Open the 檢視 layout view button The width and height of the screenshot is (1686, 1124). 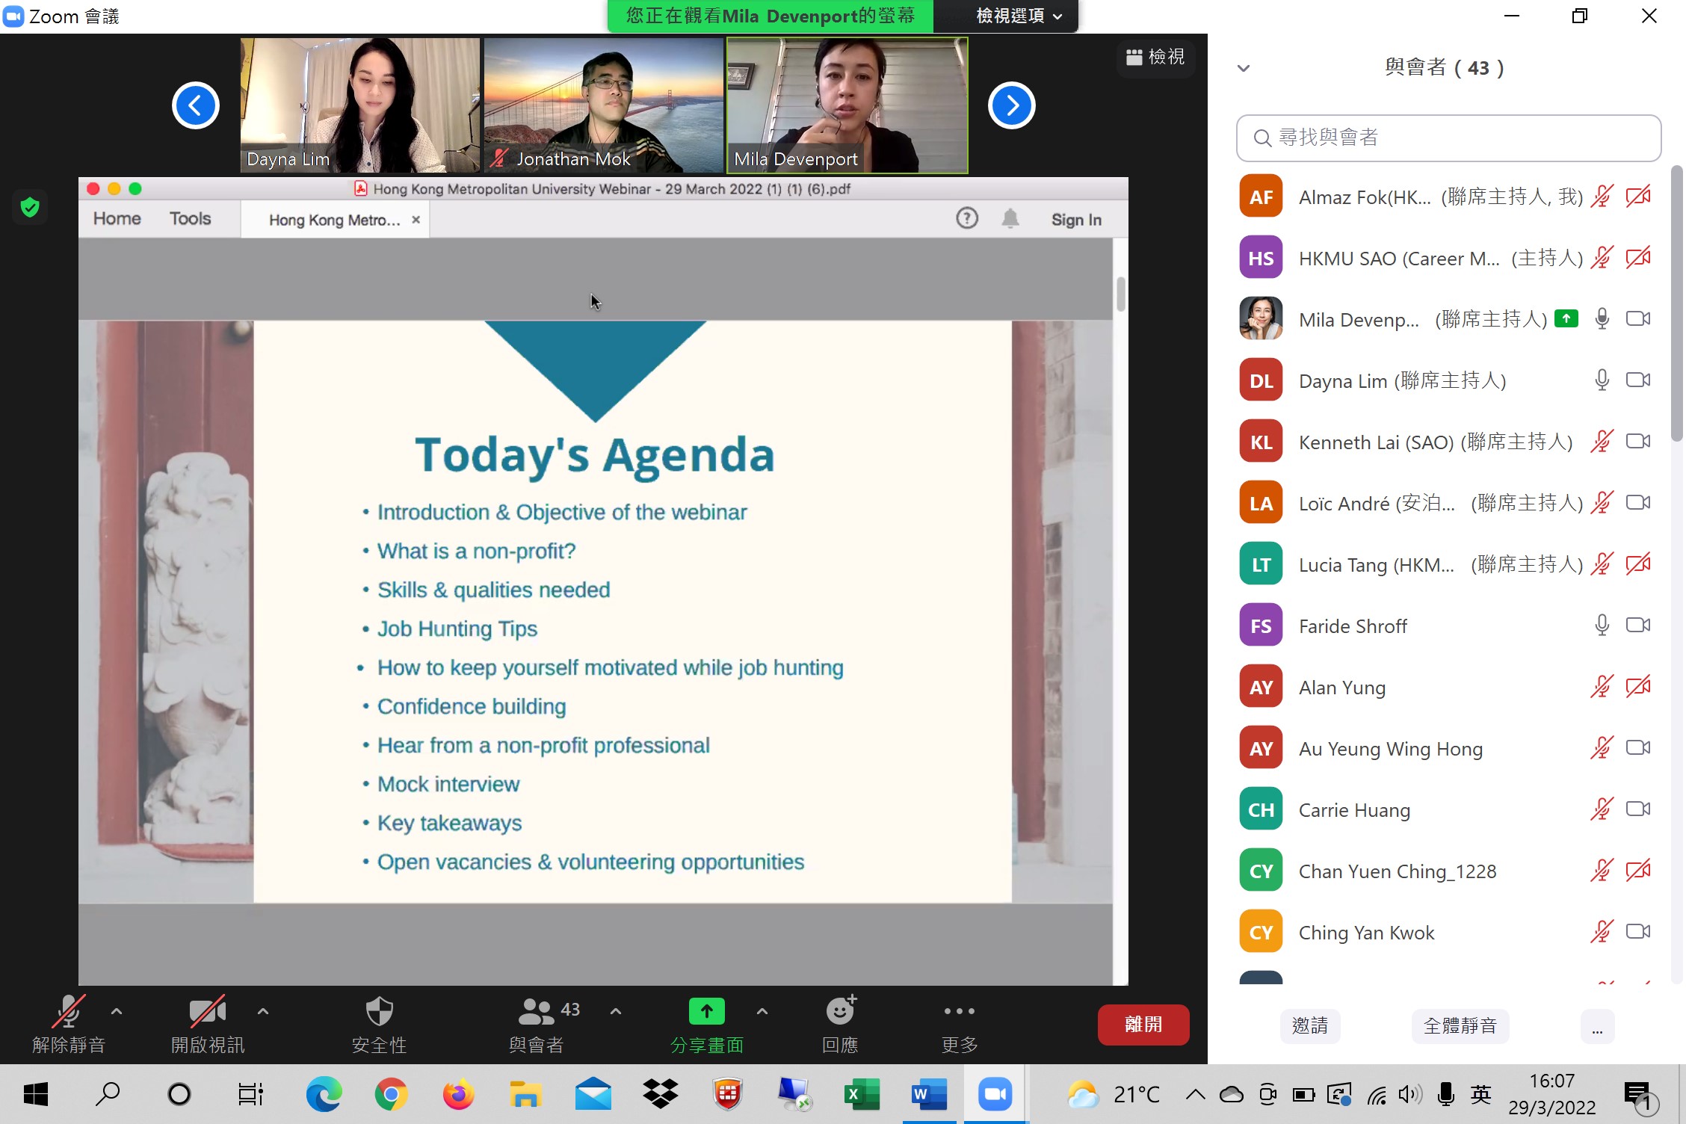coord(1155,57)
